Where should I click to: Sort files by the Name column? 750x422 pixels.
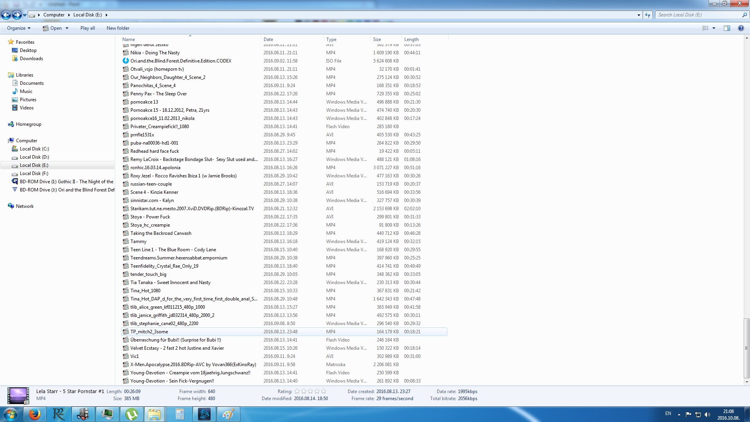(x=191, y=39)
